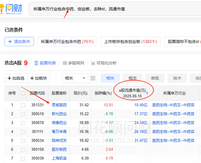The width and height of the screenshot is (201, 163).
Task: Click stock code 300158
Action: coord(38,149)
